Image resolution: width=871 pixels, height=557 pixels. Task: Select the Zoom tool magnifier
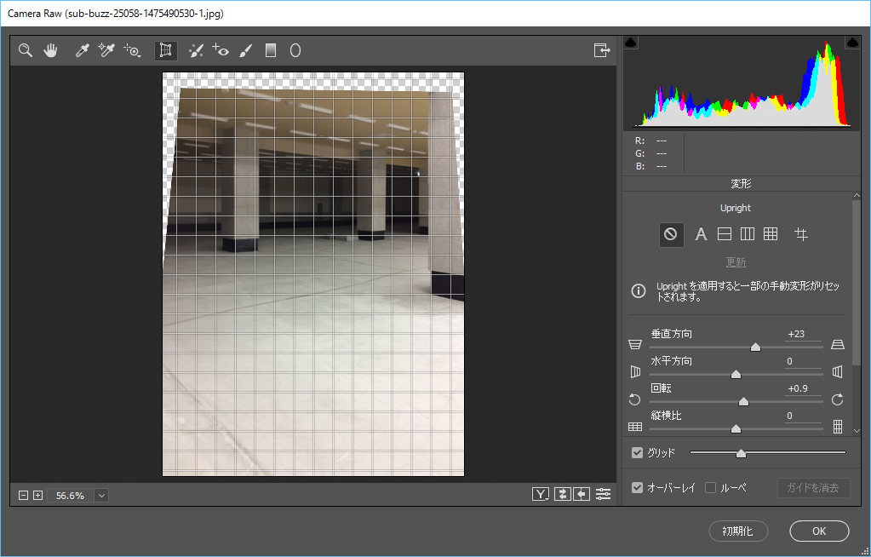pos(25,50)
